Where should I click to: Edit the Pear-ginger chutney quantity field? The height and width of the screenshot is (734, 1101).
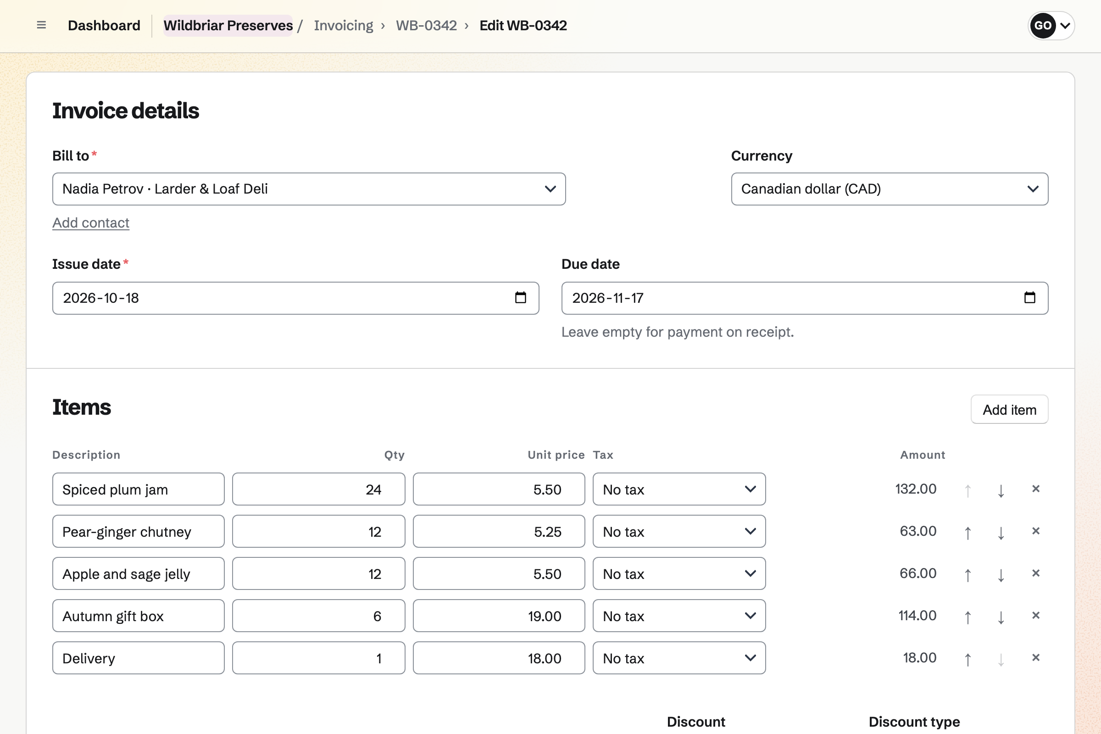318,531
